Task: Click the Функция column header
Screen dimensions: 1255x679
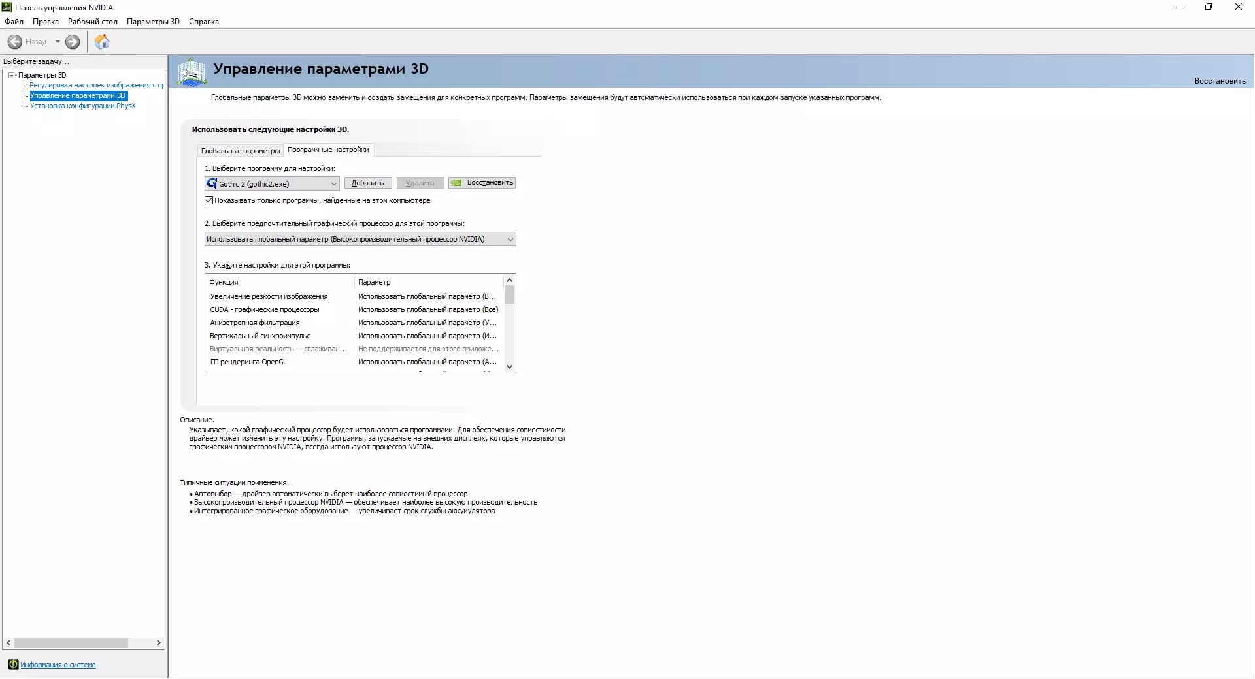Action: point(280,282)
